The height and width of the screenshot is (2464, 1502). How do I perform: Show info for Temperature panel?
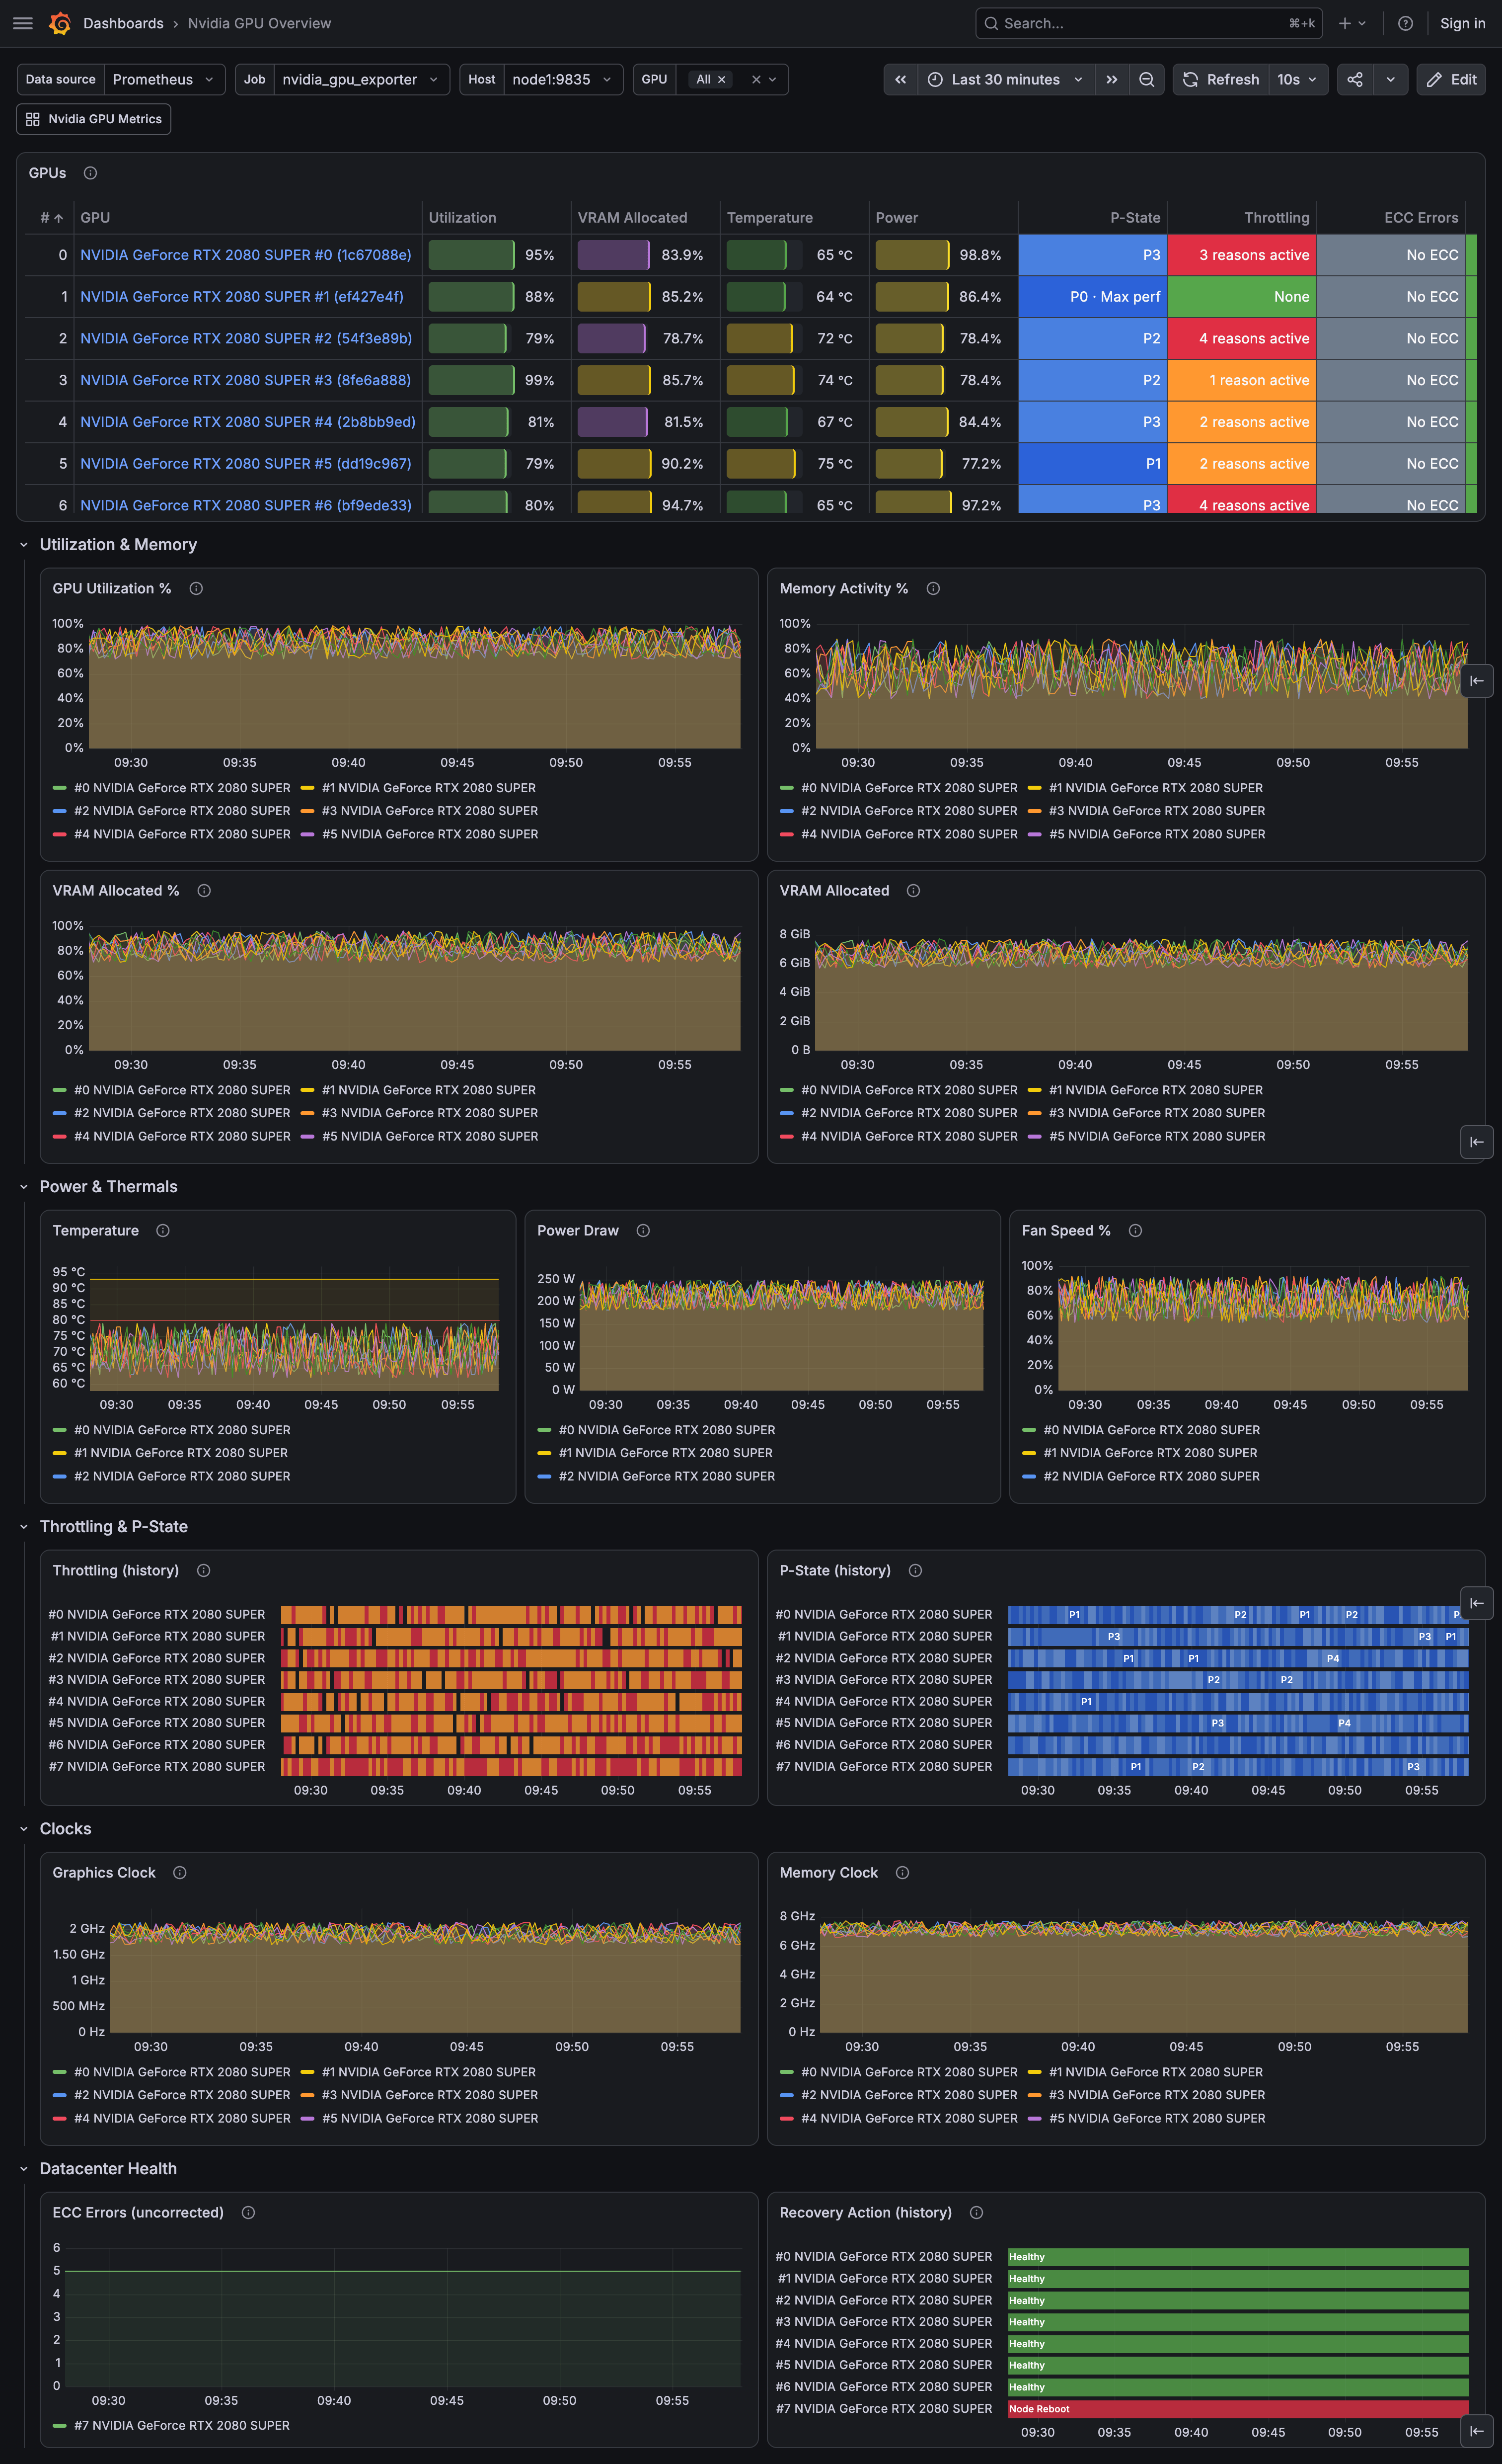pyautogui.click(x=163, y=1230)
